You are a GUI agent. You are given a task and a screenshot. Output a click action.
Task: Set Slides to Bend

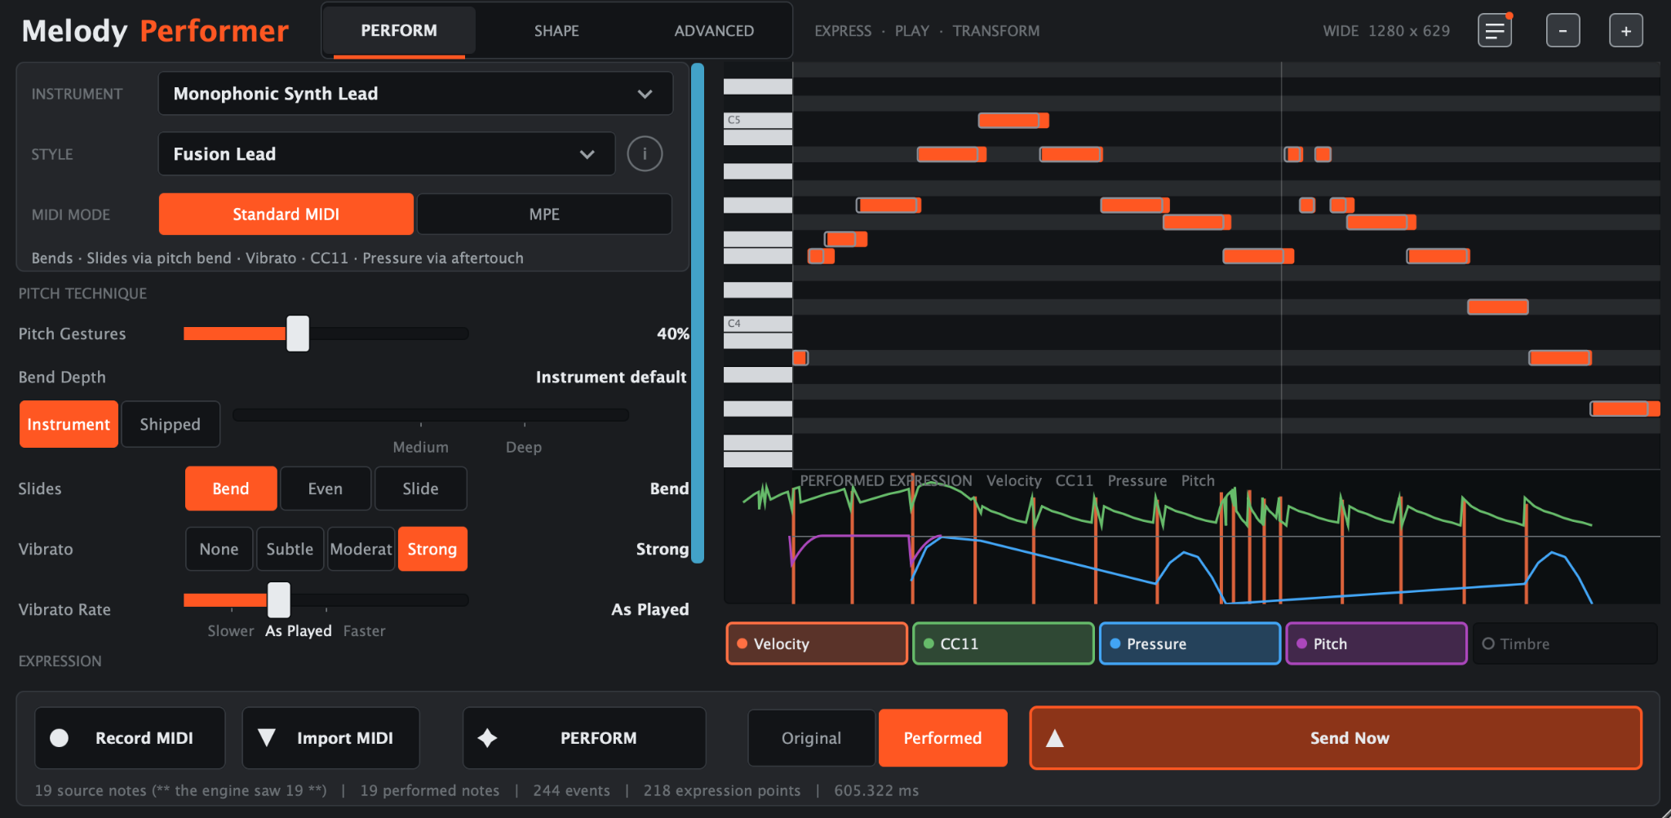point(231,489)
